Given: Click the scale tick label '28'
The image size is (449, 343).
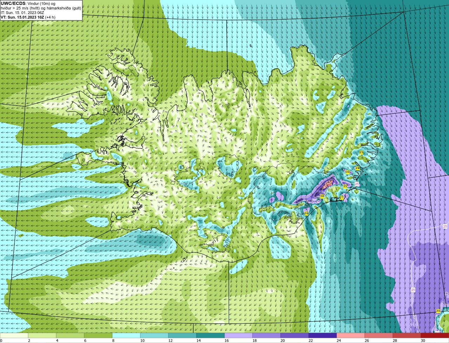Looking at the screenshot, I should click(x=395, y=341).
